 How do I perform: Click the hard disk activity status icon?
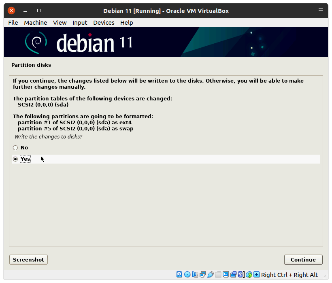tap(179, 274)
